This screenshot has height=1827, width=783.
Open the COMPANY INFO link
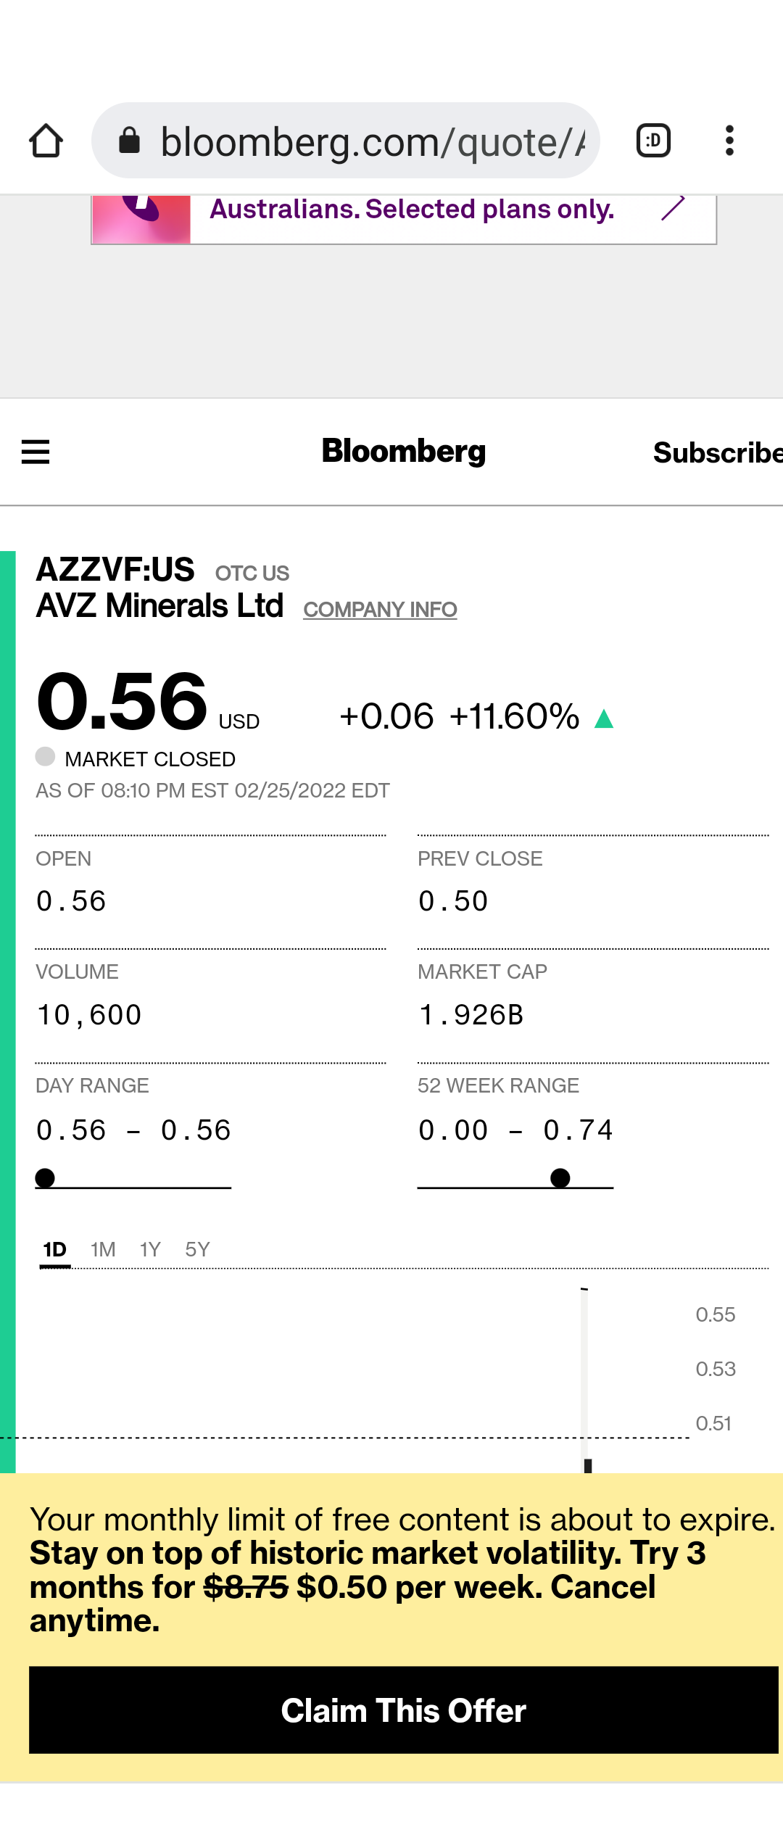380,610
